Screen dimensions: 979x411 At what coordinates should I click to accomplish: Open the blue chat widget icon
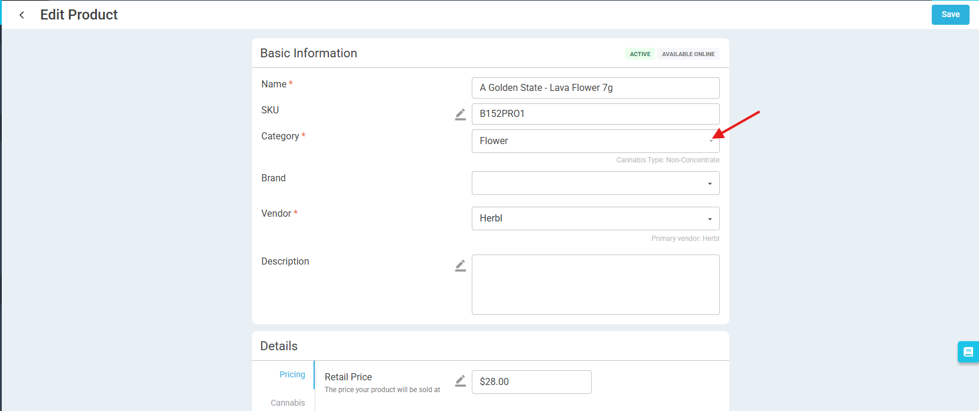coord(968,352)
